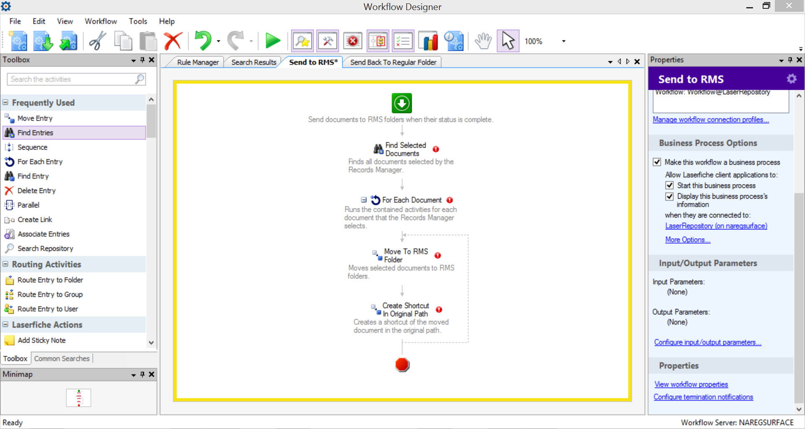Image resolution: width=805 pixels, height=429 pixels.
Task: Open the View menu
Action: coord(65,21)
